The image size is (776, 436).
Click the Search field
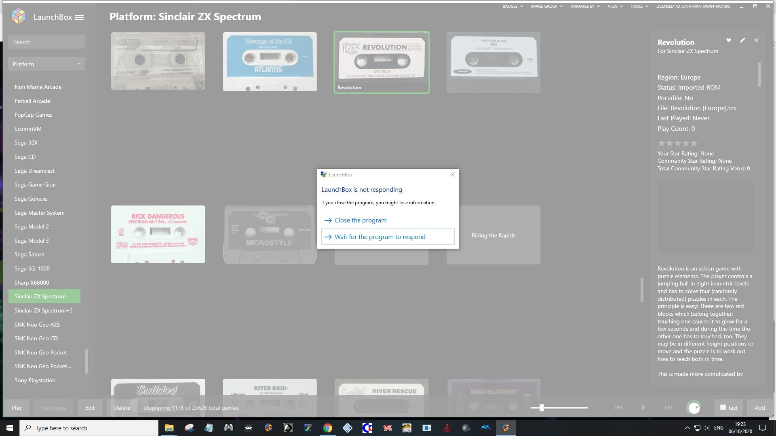point(46,42)
